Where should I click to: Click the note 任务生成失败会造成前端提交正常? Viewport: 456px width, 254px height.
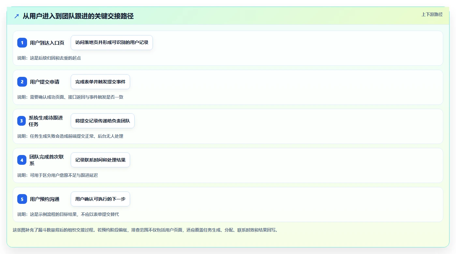[70, 136]
